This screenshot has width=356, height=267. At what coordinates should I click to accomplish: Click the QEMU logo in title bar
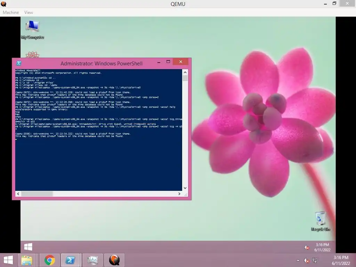(3, 3)
